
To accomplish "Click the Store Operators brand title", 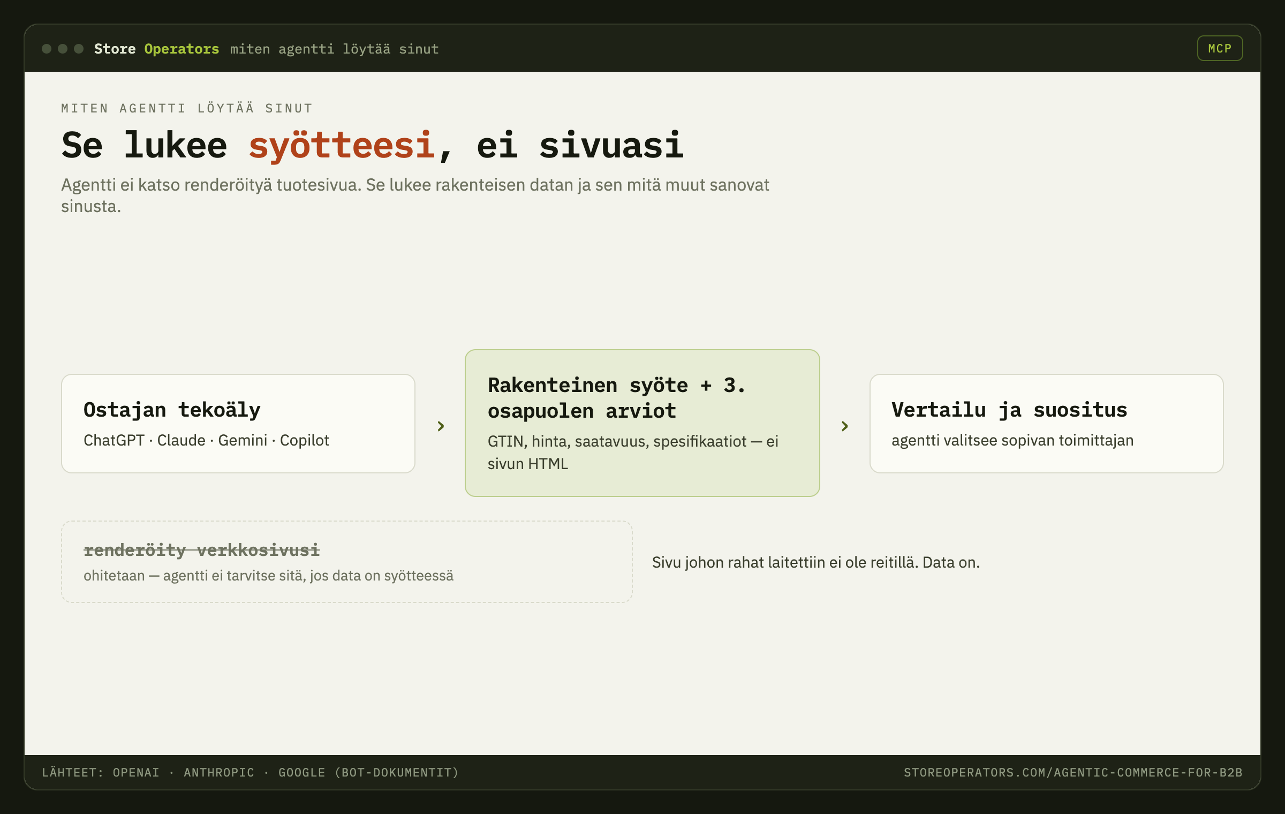I will click(x=156, y=49).
